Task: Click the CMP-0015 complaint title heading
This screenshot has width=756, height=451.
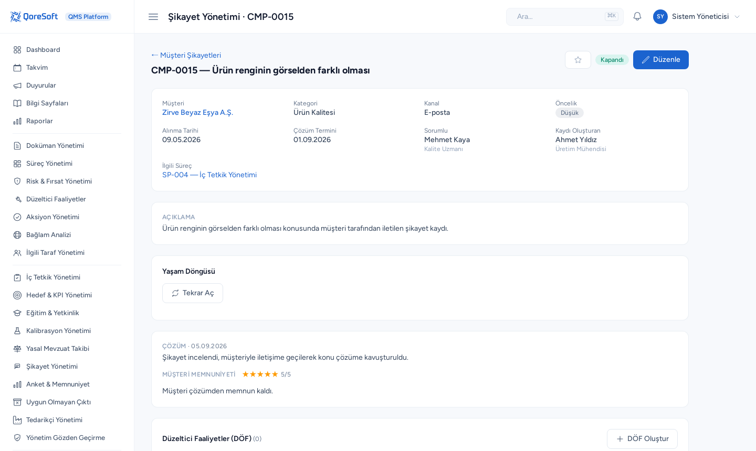Action: click(x=260, y=70)
